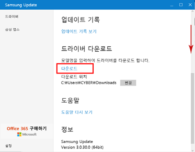Viewport: 195px width, 152px height.
Task: Click the 변경 button for download location
Action: [128, 83]
